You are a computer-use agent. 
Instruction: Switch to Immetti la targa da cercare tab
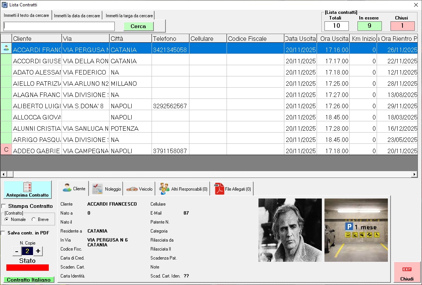coord(129,16)
